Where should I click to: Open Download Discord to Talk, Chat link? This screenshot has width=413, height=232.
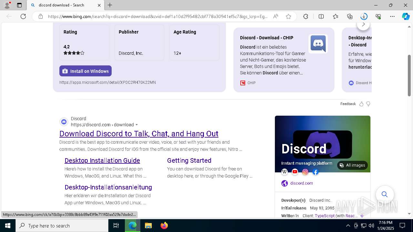click(x=139, y=133)
